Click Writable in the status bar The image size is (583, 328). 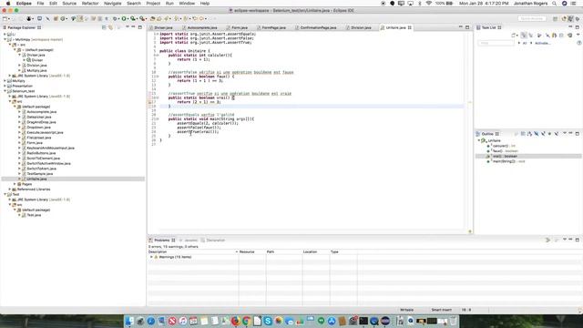tap(406, 310)
